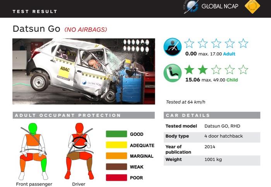Click the max. 49.00 child text
The width and height of the screenshot is (271, 187).
point(213,80)
